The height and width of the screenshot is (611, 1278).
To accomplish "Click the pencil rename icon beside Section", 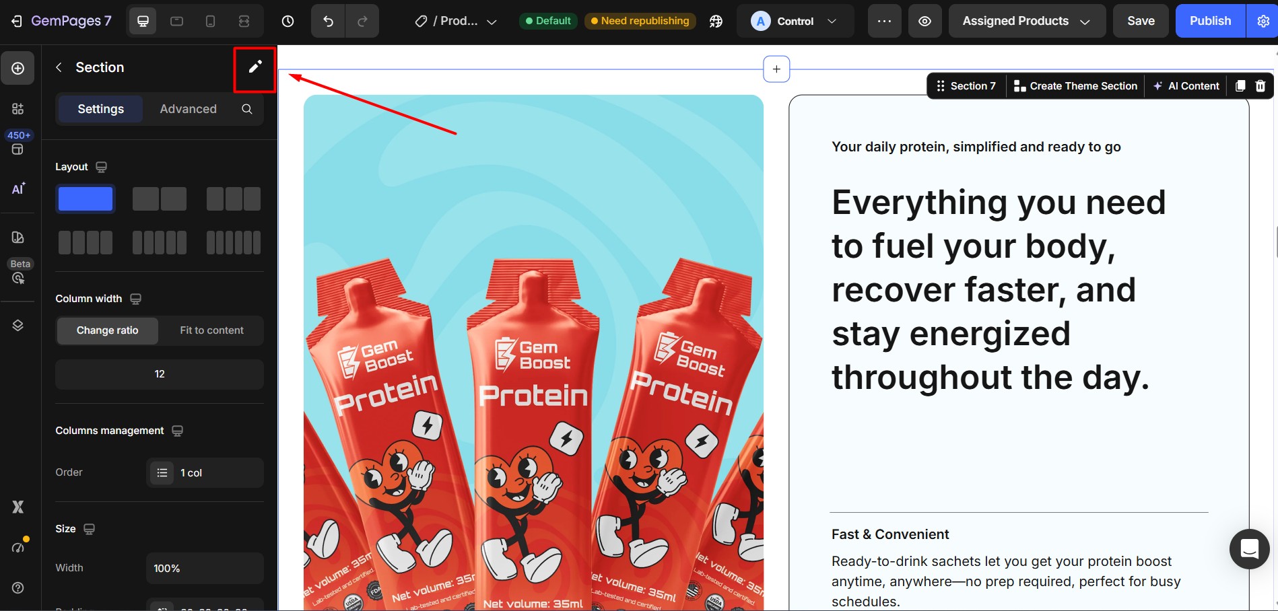I will tap(255, 67).
